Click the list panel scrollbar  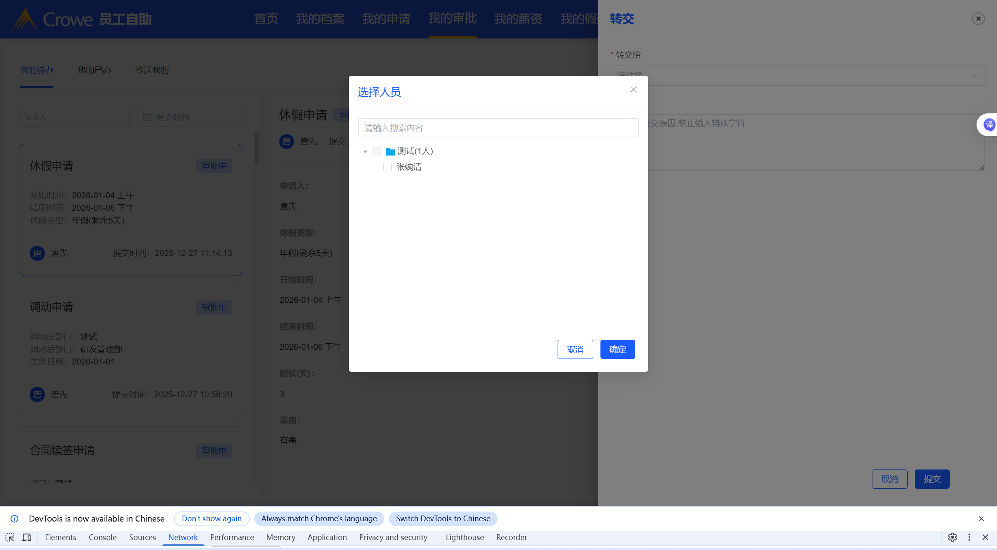(257, 148)
